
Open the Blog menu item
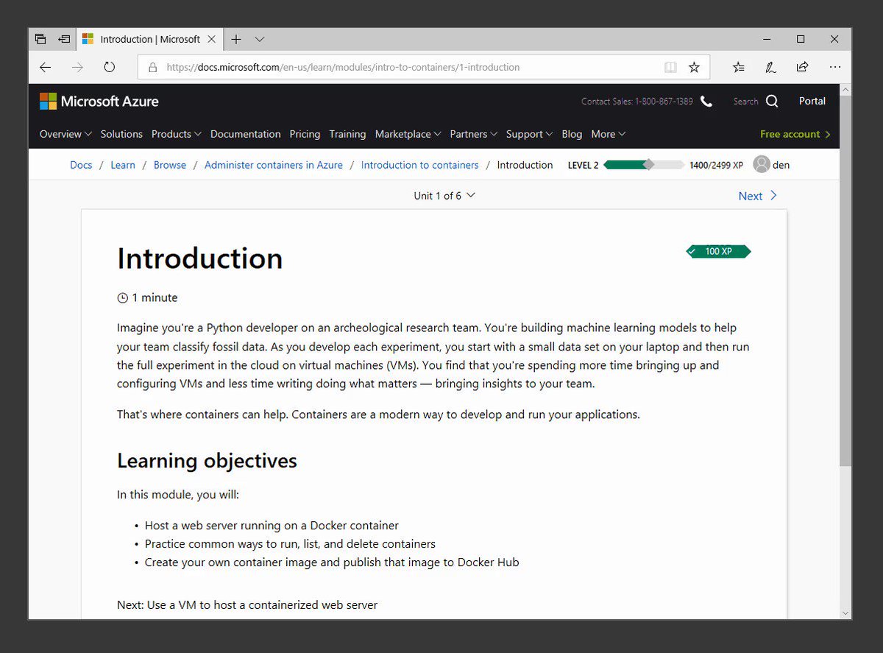[x=572, y=134]
